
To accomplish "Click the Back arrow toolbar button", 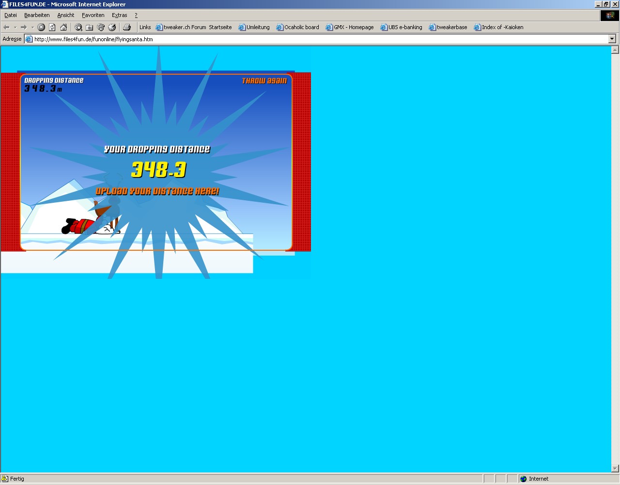I will point(6,27).
